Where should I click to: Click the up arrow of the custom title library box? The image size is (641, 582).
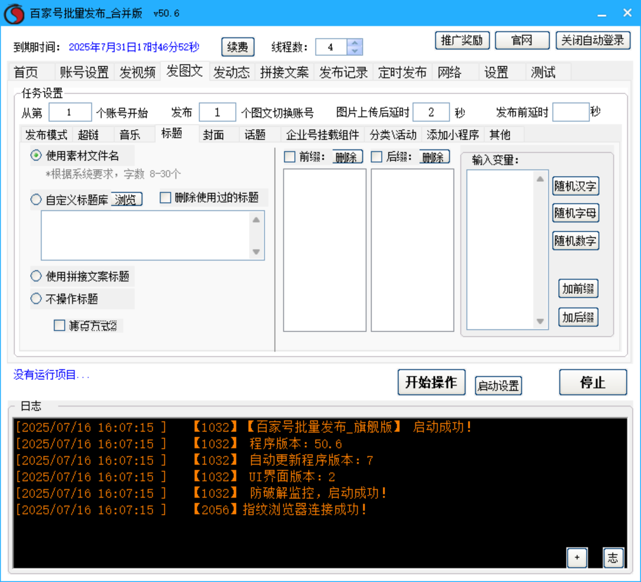[257, 220]
